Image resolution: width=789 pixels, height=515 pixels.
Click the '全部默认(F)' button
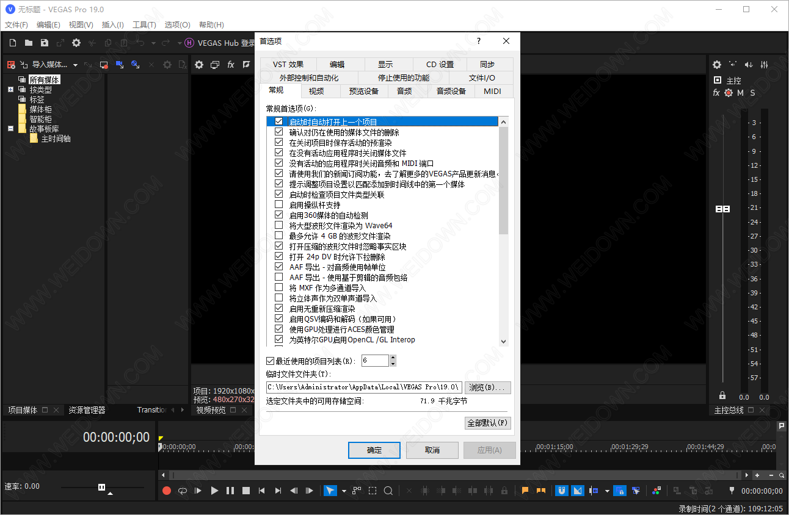point(487,423)
